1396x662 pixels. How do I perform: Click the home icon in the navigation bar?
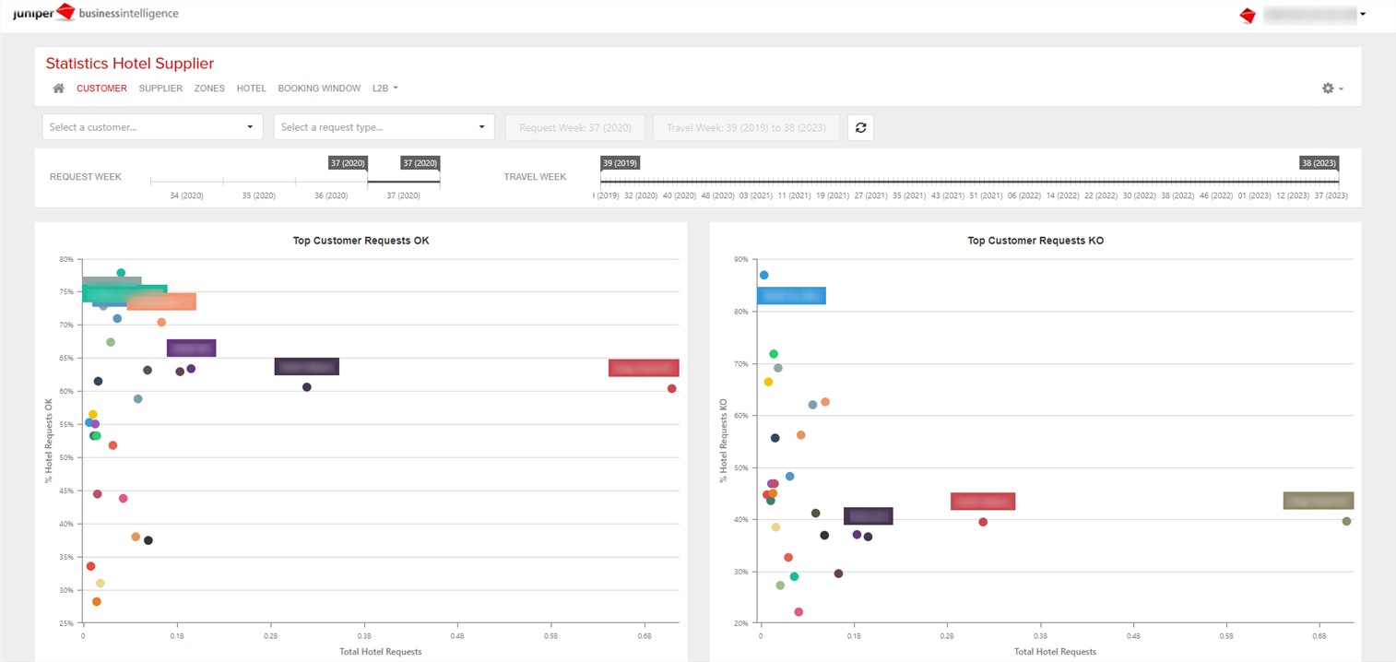(x=58, y=88)
